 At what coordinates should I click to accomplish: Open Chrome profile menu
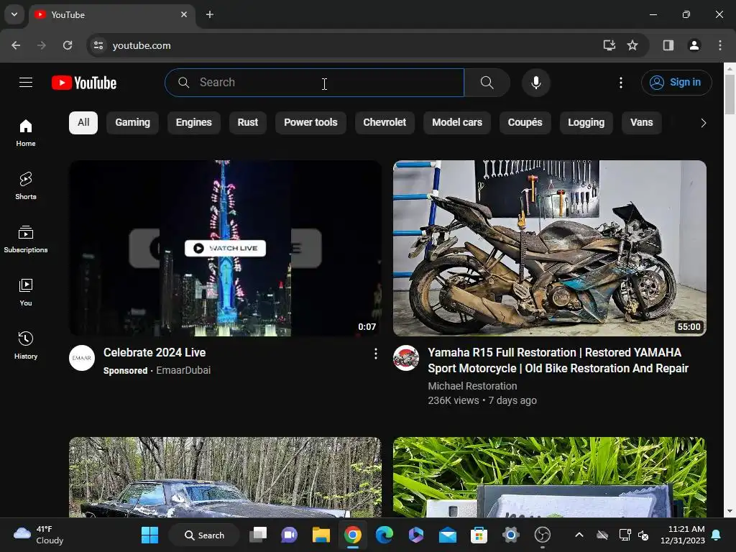(x=694, y=45)
